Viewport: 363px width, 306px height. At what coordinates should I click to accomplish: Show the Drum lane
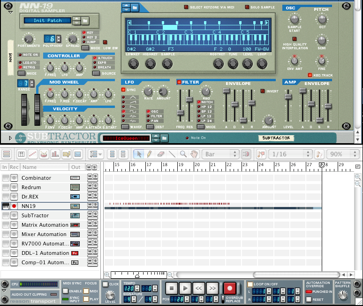(44, 154)
